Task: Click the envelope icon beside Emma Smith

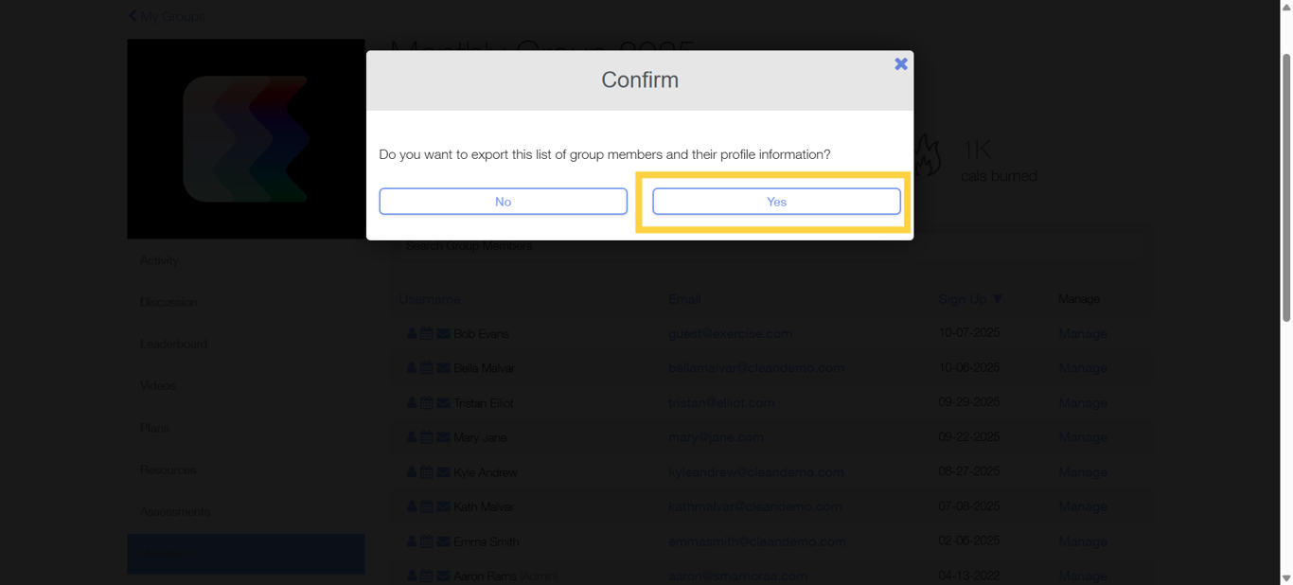Action: 442,541
